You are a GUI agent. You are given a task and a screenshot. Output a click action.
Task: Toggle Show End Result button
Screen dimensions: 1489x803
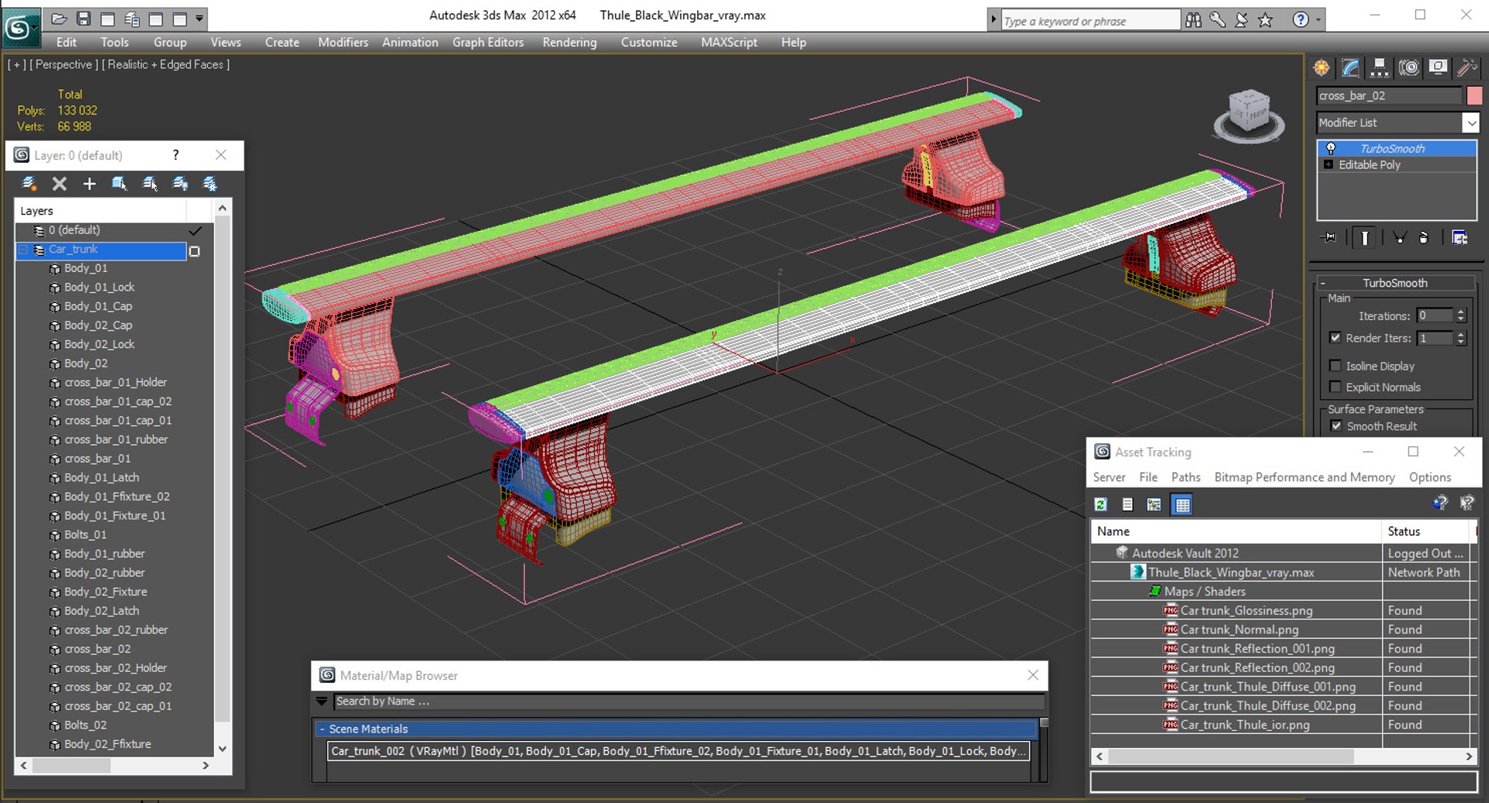tap(1365, 238)
